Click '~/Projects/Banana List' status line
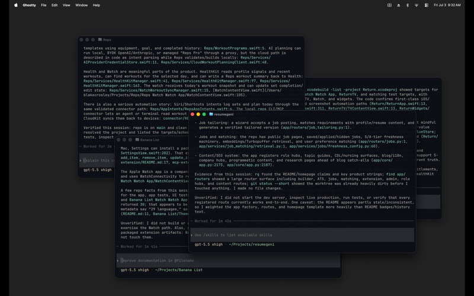 click(179, 270)
